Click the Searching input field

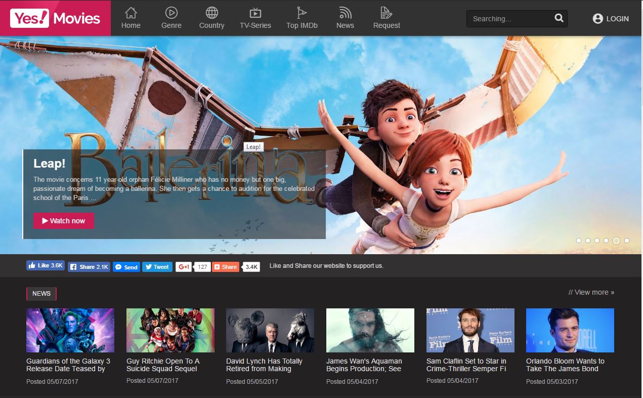[x=506, y=18]
